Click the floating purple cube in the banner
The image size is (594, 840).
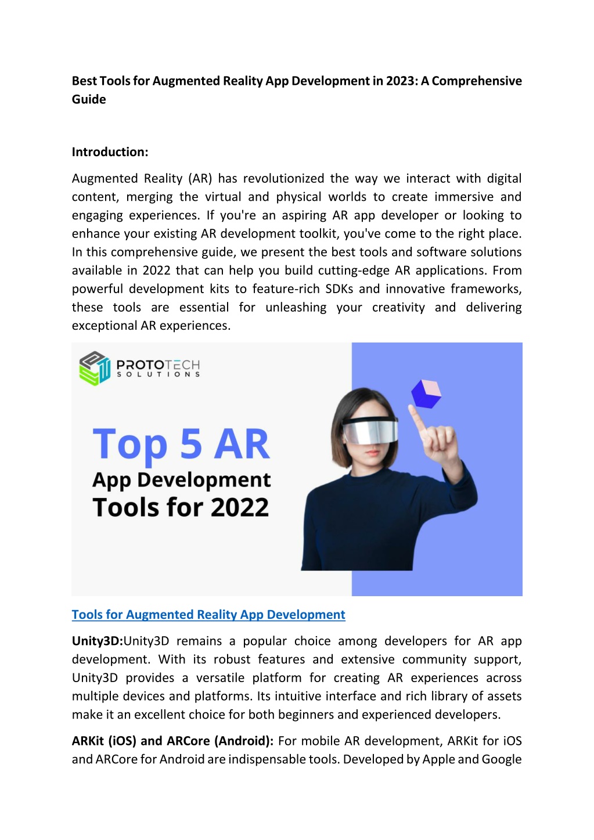coord(426,394)
